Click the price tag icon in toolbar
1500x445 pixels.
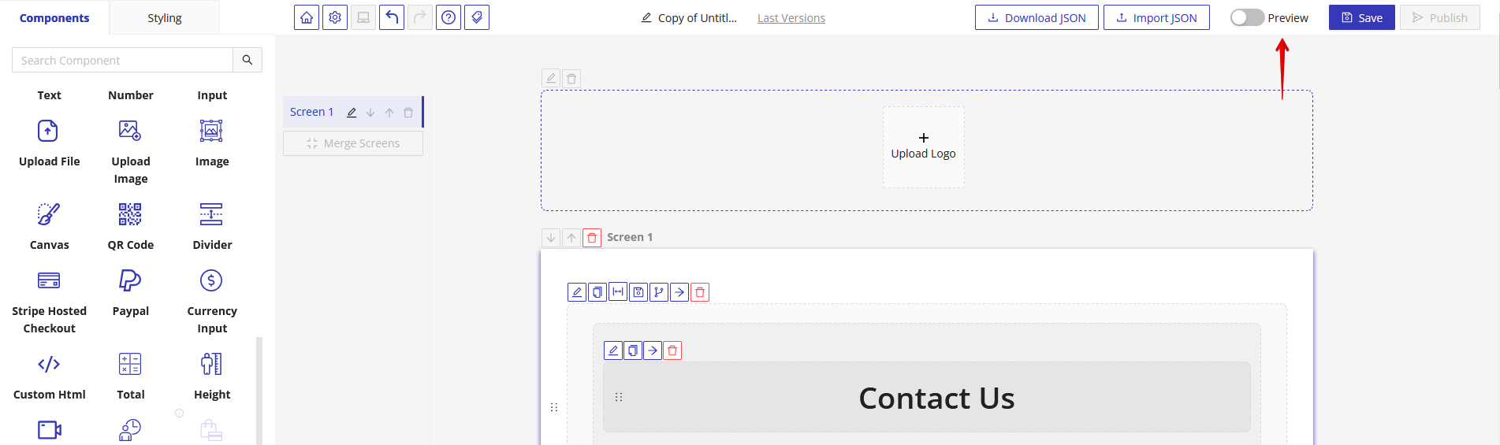477,17
